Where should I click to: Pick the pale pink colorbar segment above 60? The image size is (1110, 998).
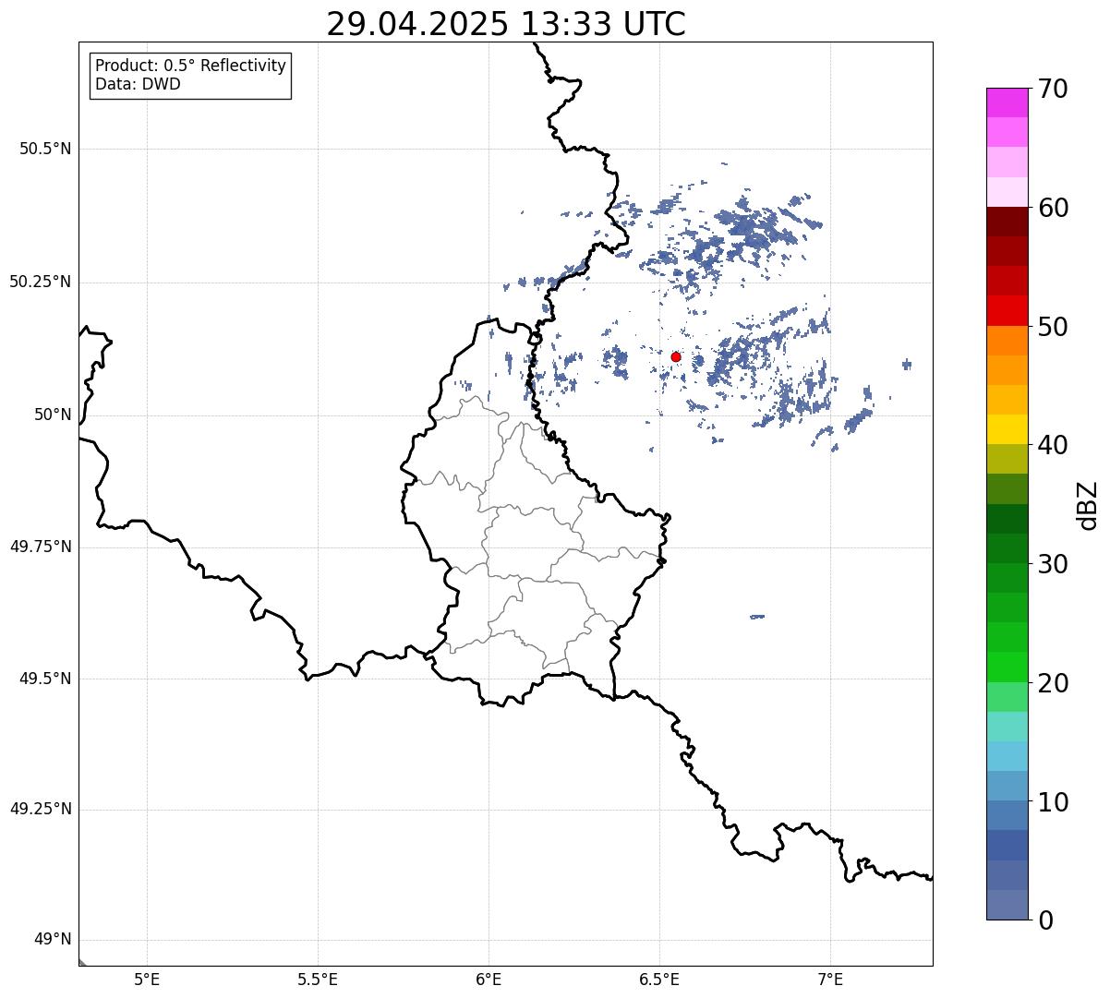[x=1007, y=192]
